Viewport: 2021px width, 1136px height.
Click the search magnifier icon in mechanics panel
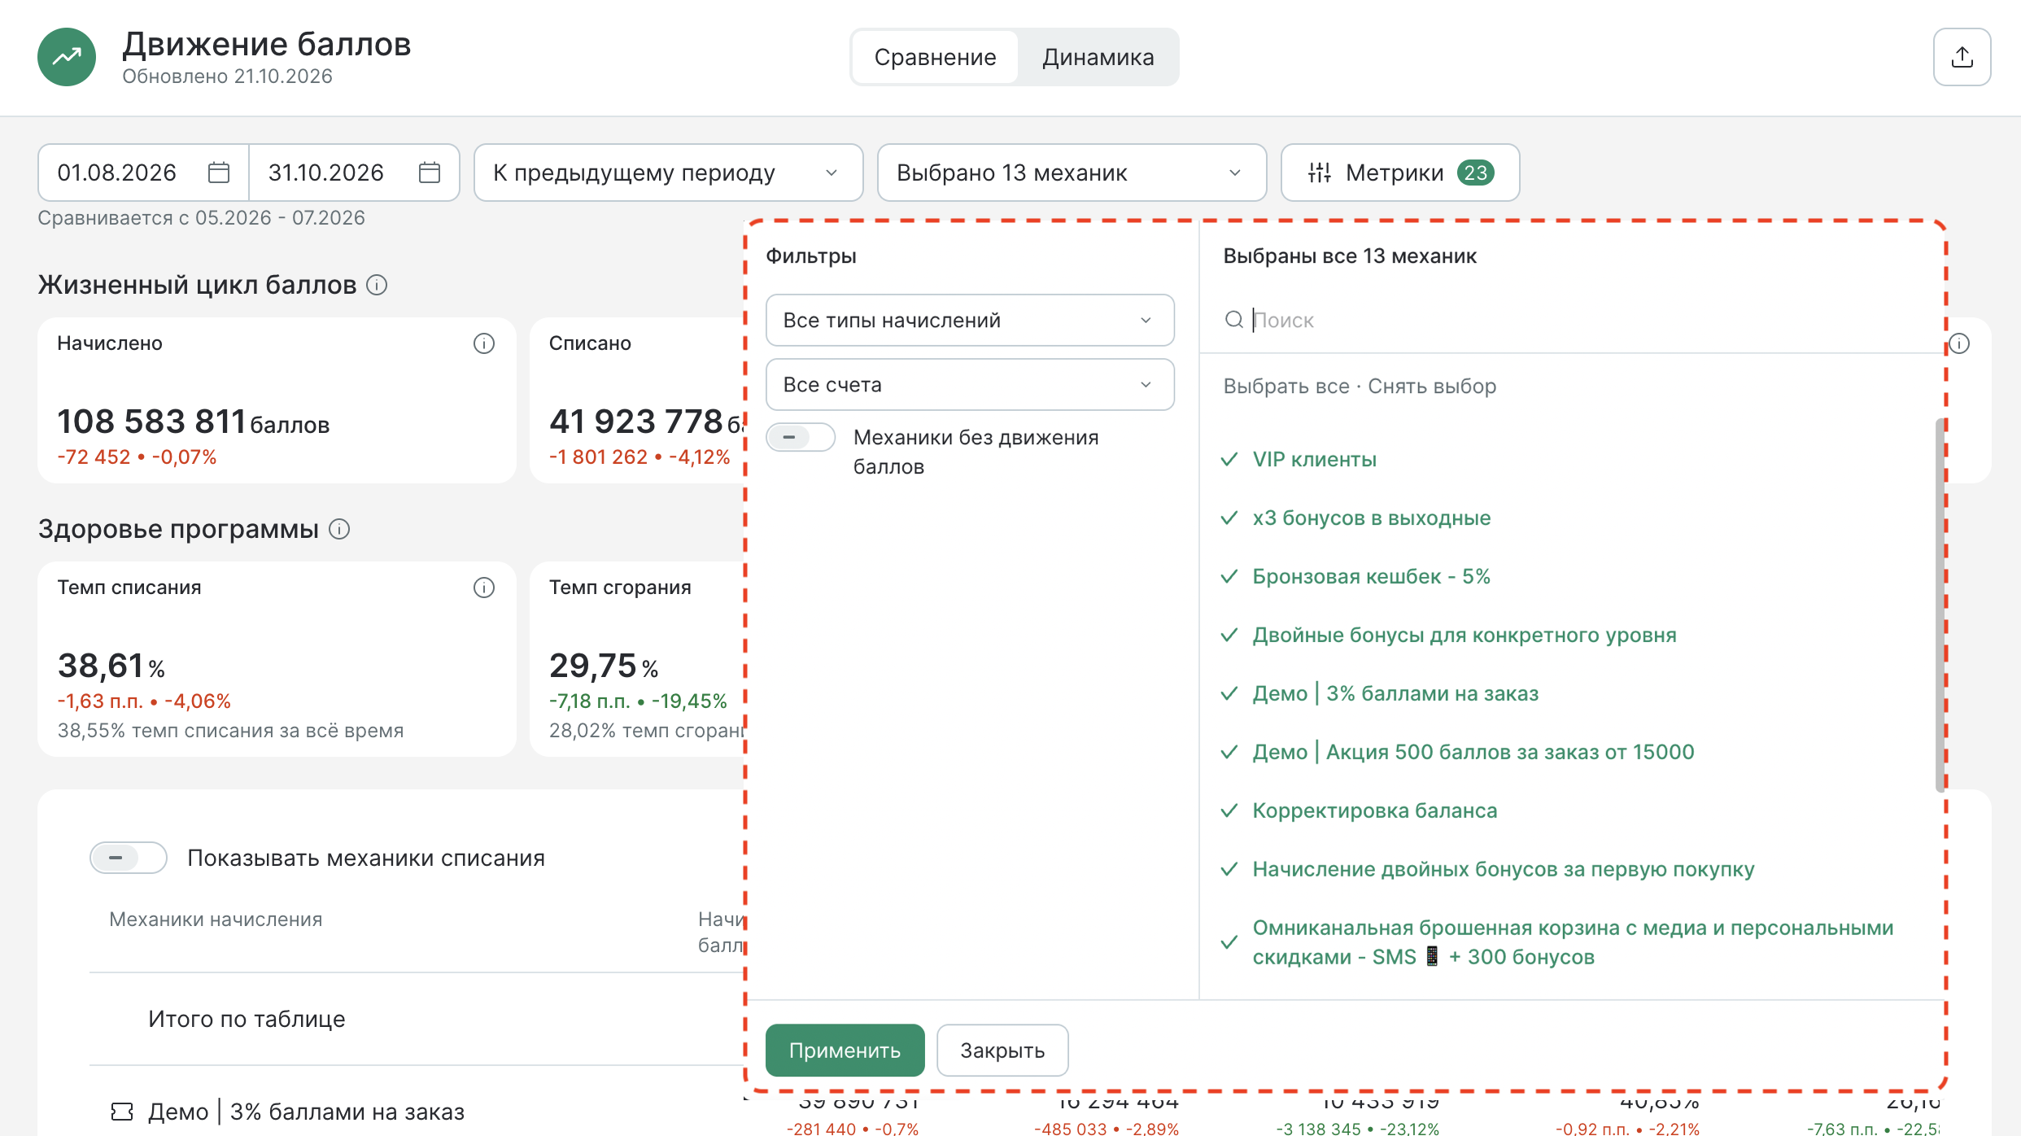click(1234, 320)
